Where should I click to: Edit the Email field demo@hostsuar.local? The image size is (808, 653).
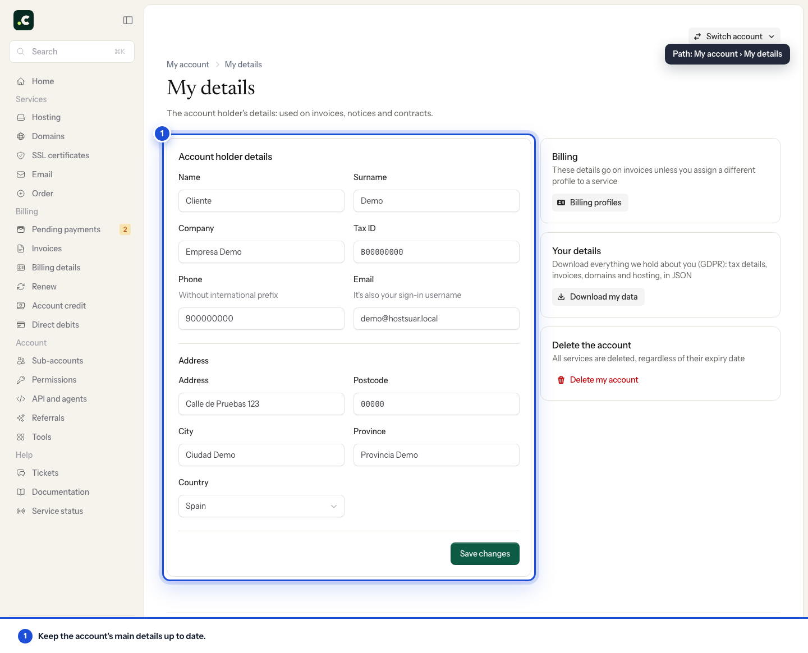[x=437, y=319]
